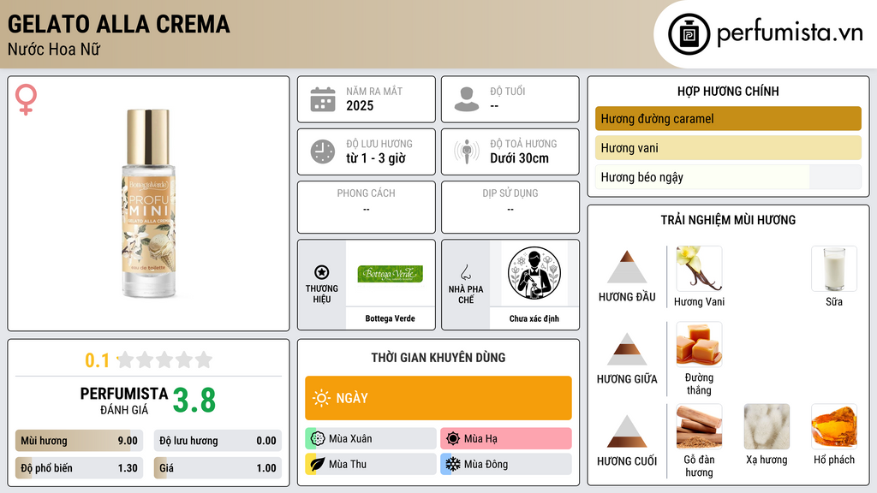Click the Bottega Verde green brand logo

pos(390,274)
